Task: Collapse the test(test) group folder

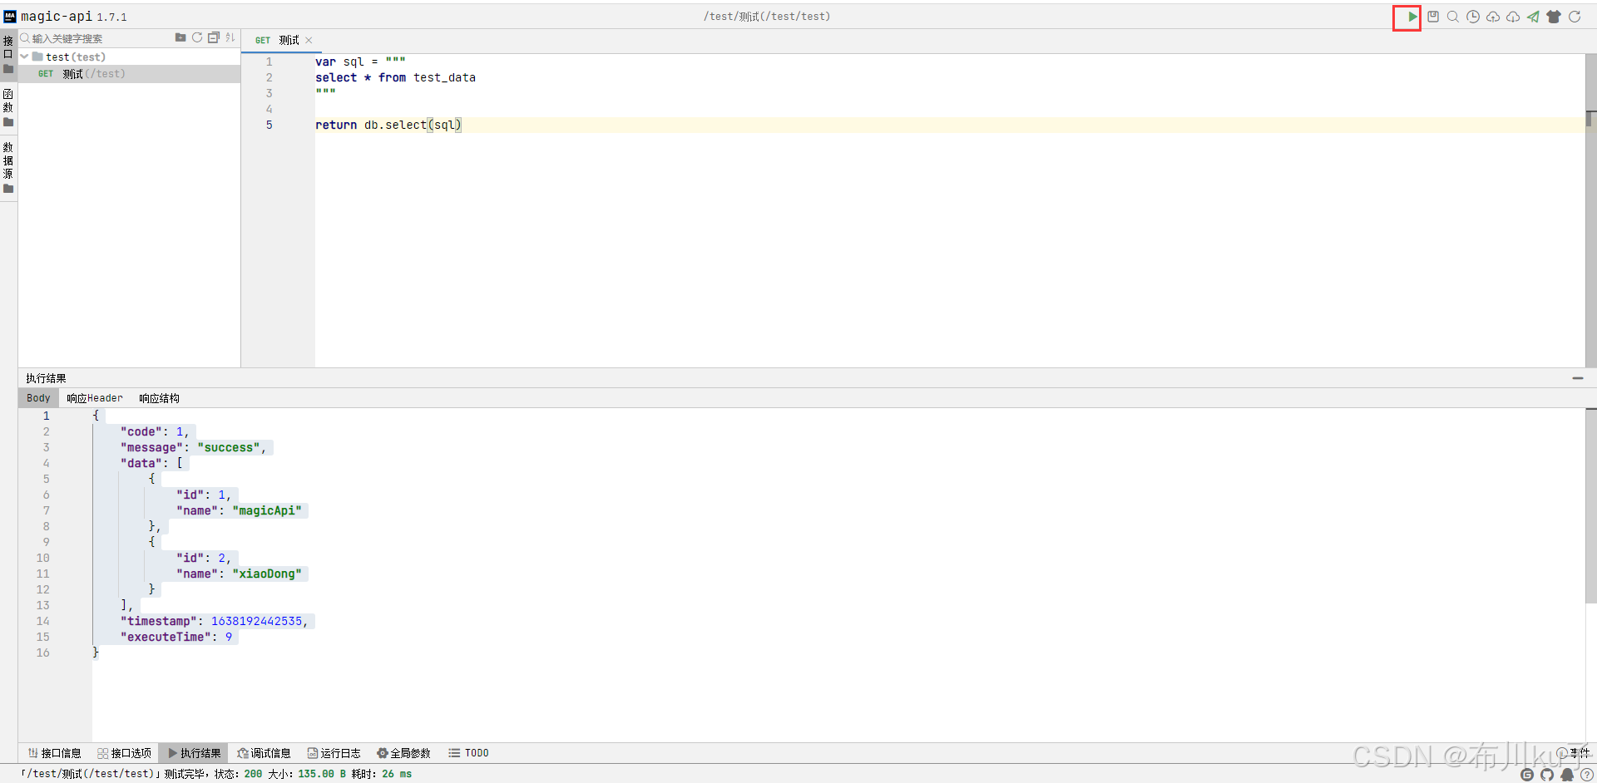Action: coord(25,57)
